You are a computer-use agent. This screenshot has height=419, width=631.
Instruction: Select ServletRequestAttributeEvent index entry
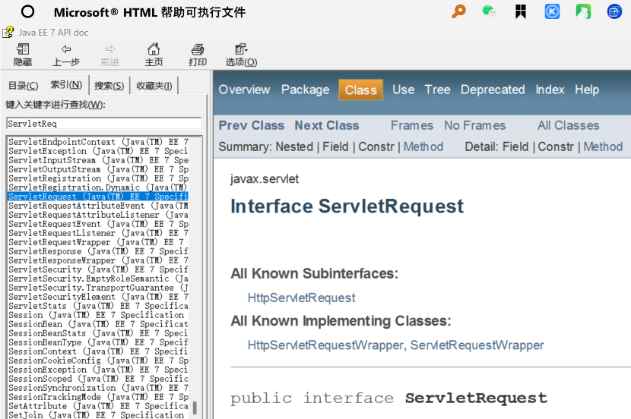click(x=98, y=206)
